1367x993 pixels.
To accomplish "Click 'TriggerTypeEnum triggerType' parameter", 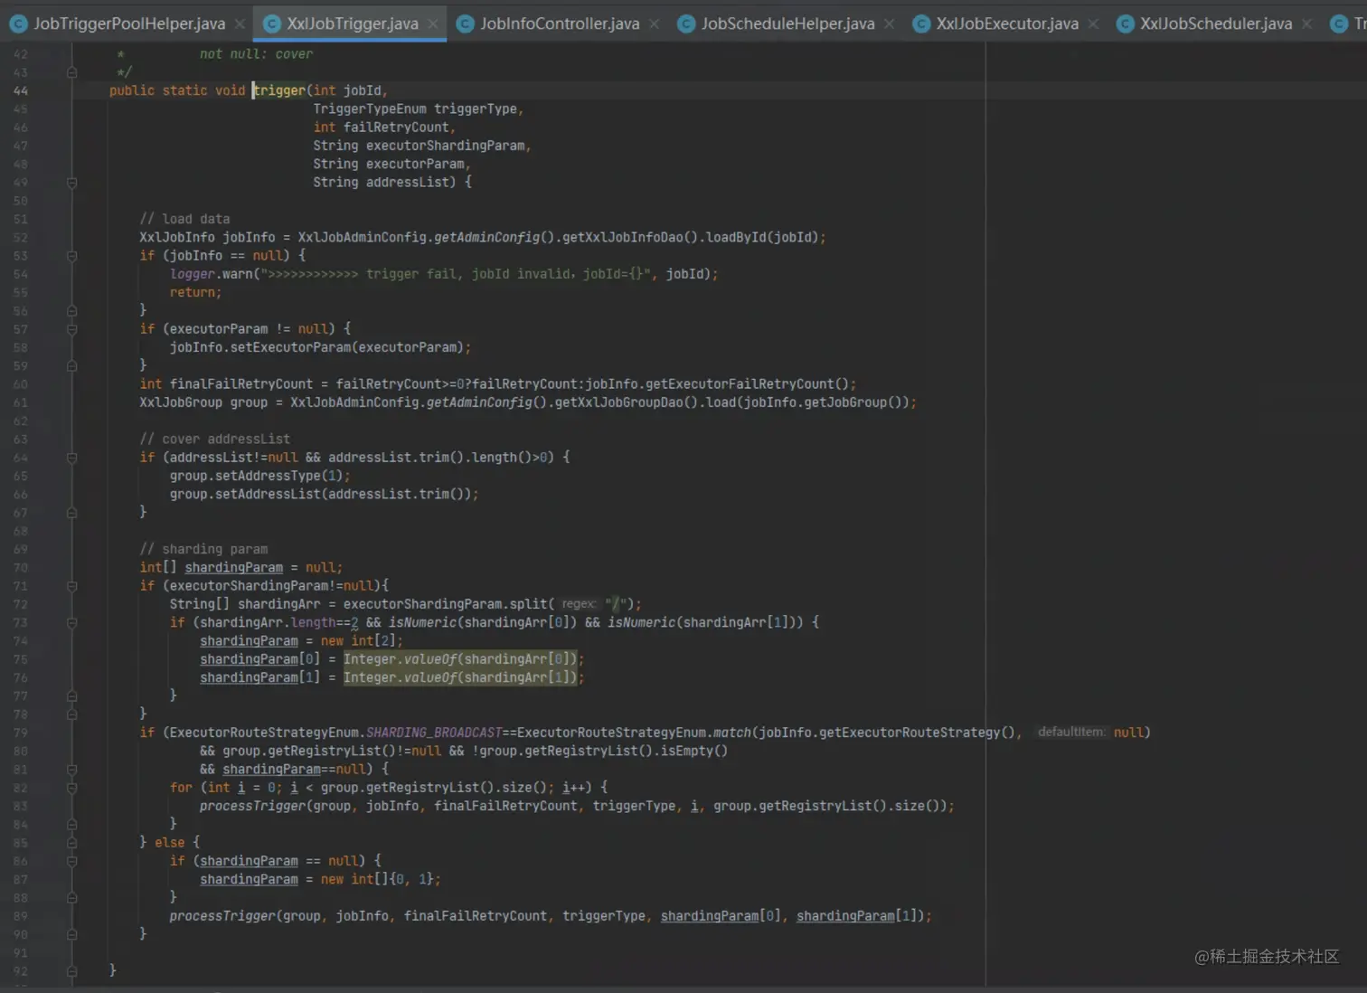I will click(x=415, y=109).
